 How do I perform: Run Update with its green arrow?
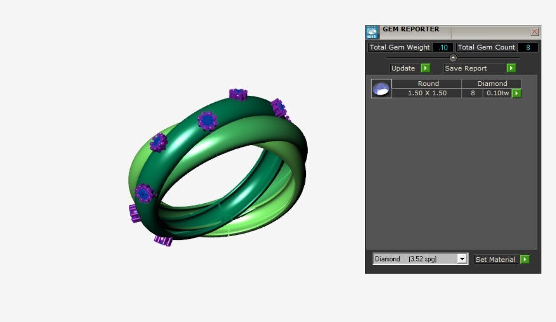(425, 68)
